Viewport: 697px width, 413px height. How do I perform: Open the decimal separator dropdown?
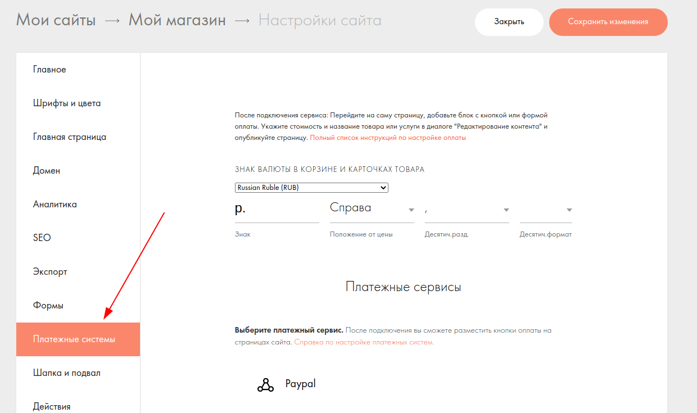pos(467,209)
